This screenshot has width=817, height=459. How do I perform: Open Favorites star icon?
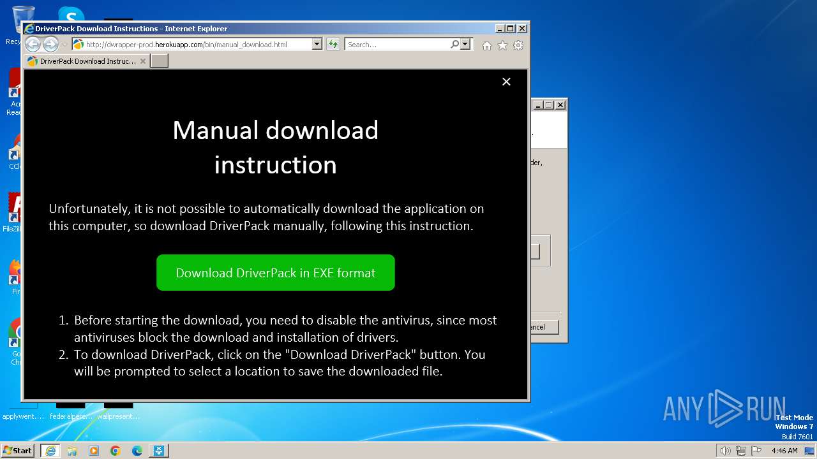pos(502,45)
